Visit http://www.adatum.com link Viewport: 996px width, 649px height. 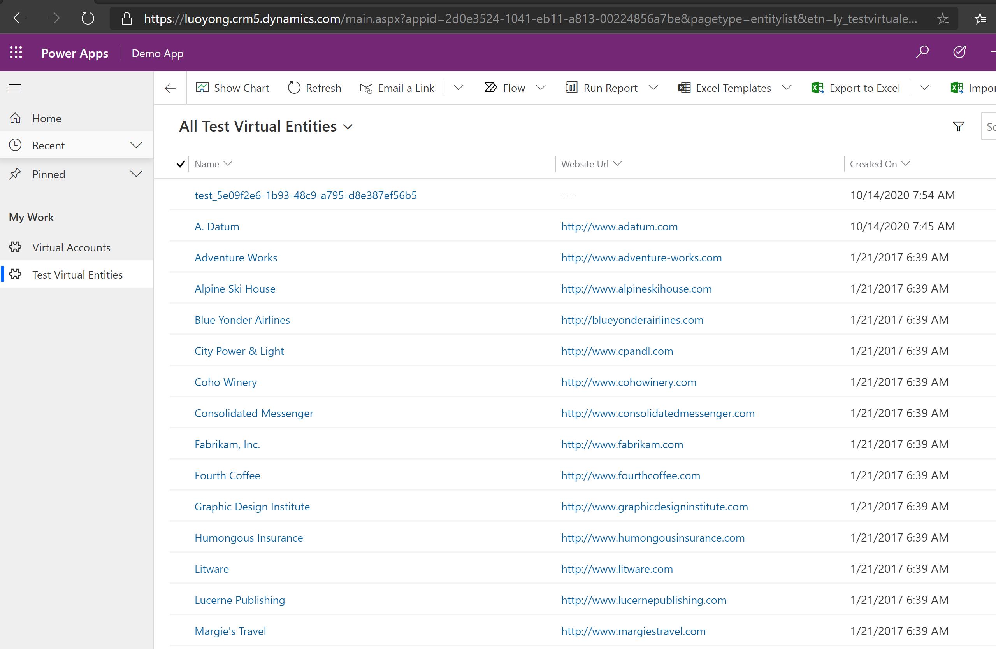[619, 226]
